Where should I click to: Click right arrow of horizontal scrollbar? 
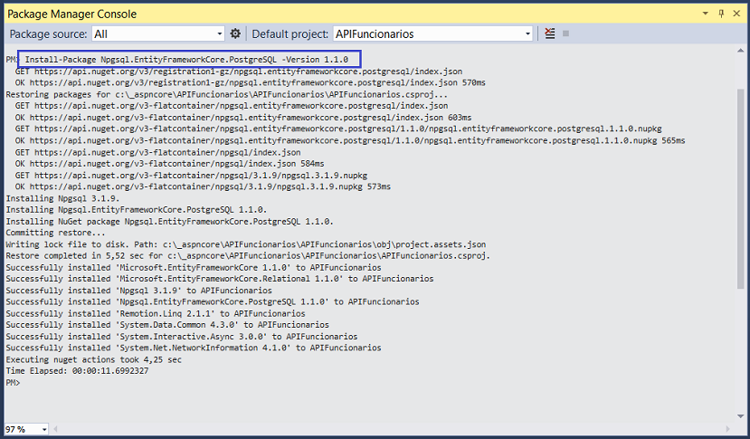(x=728, y=429)
